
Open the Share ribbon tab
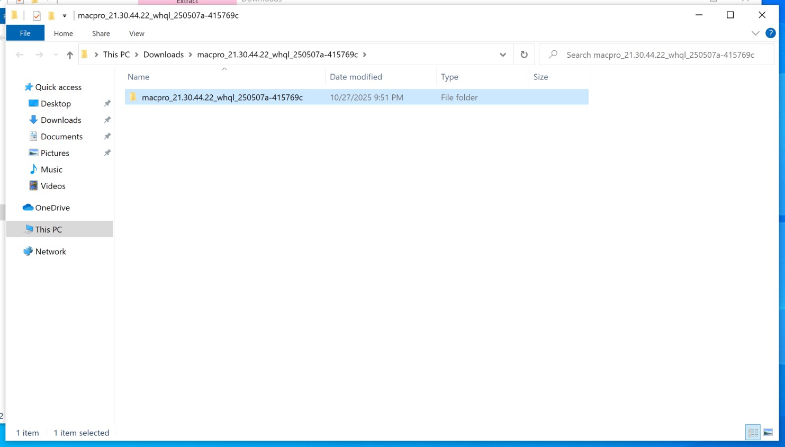(101, 33)
